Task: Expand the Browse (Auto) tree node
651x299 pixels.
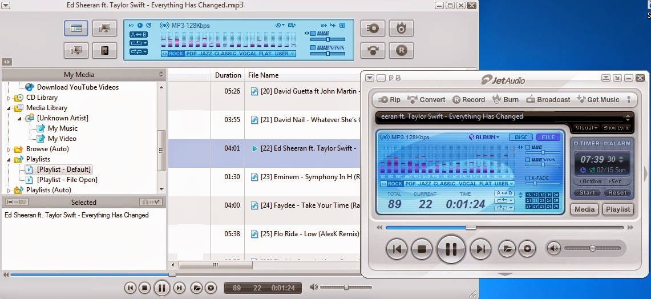Action: (9, 149)
